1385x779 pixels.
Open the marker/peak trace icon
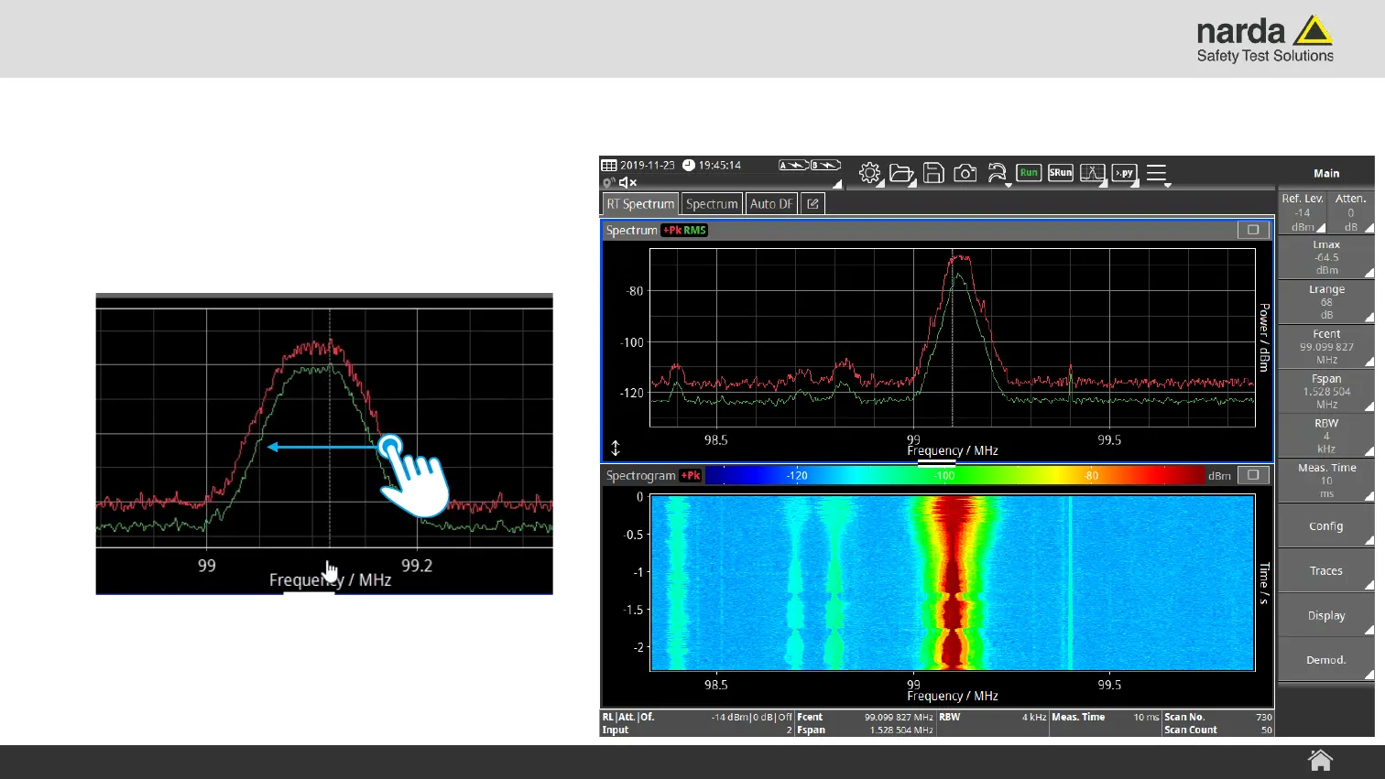click(1093, 173)
